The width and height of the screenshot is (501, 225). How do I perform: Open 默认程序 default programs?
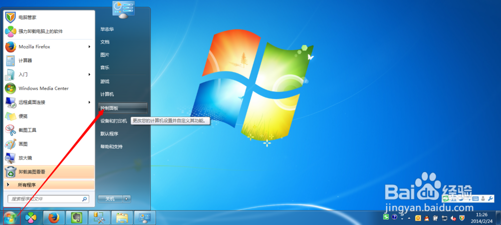(x=109, y=134)
